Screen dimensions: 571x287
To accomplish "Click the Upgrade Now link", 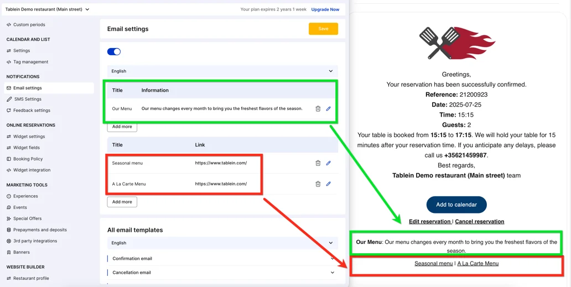I will pos(325,9).
